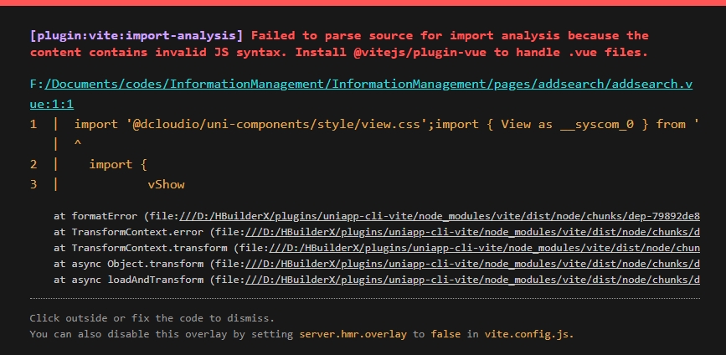
Task: Click the 'vite.config.js' highlighted file name
Action: point(529,334)
